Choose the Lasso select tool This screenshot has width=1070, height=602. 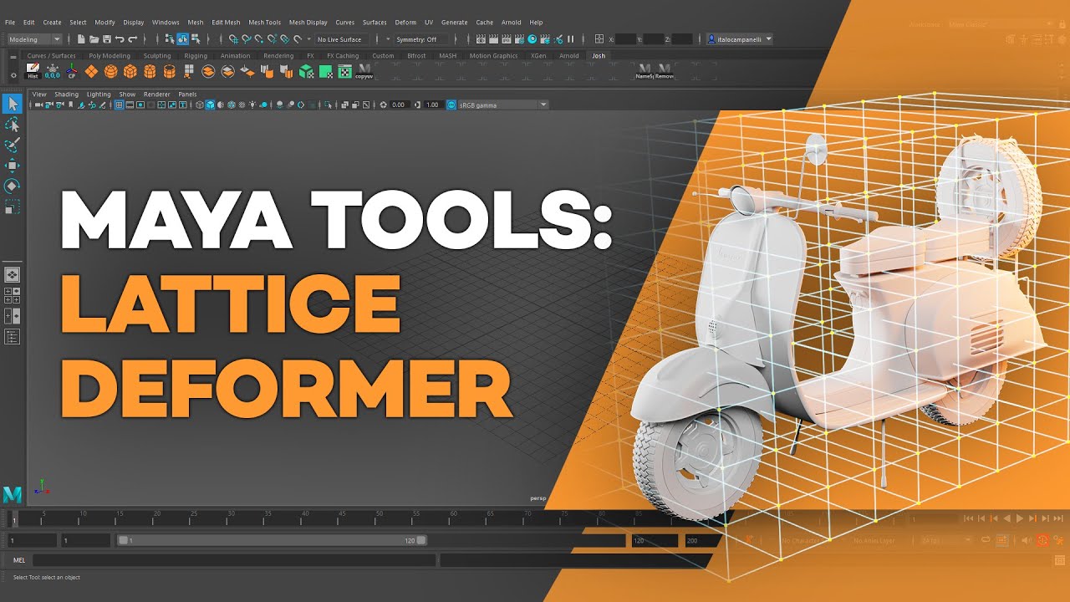tap(13, 125)
